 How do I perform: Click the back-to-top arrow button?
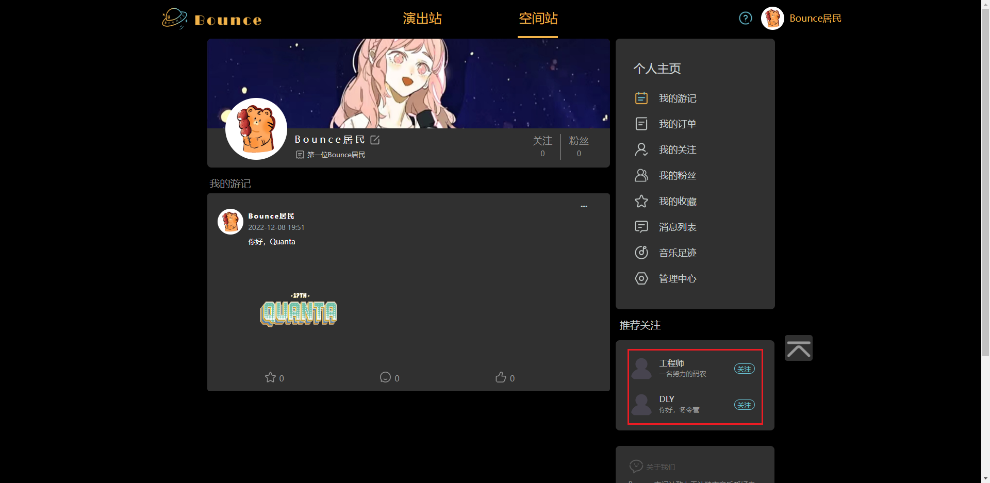point(799,348)
